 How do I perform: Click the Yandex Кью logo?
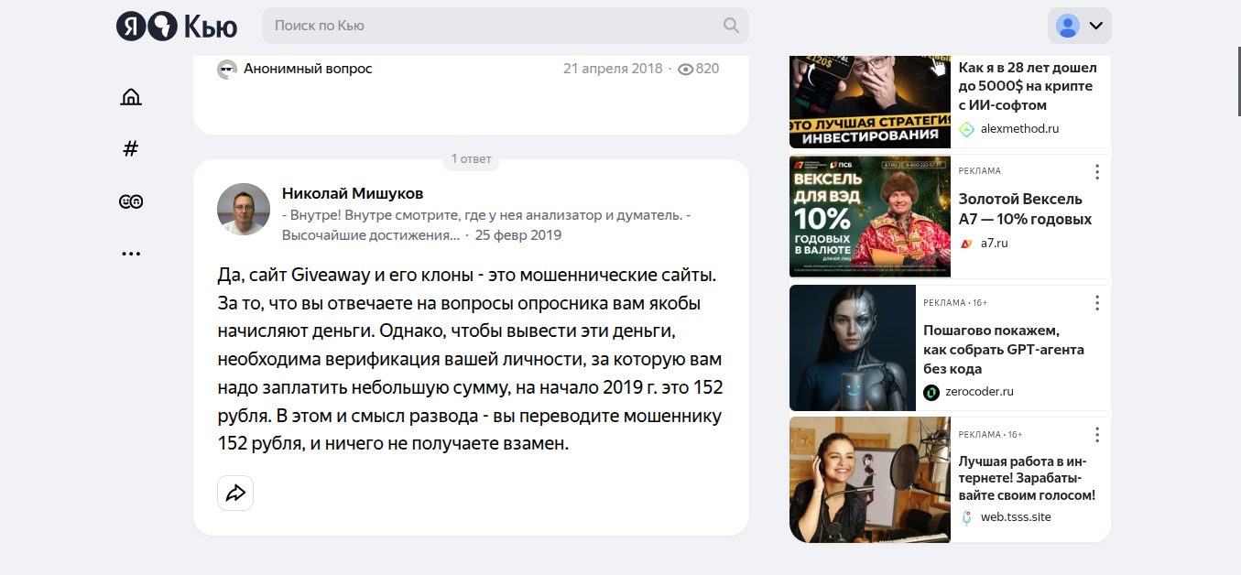tap(177, 26)
